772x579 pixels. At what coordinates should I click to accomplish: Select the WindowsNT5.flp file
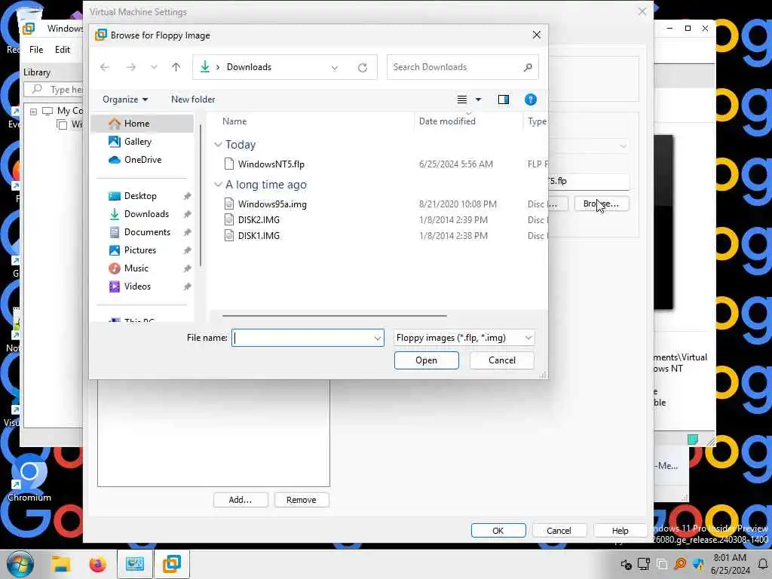click(271, 164)
